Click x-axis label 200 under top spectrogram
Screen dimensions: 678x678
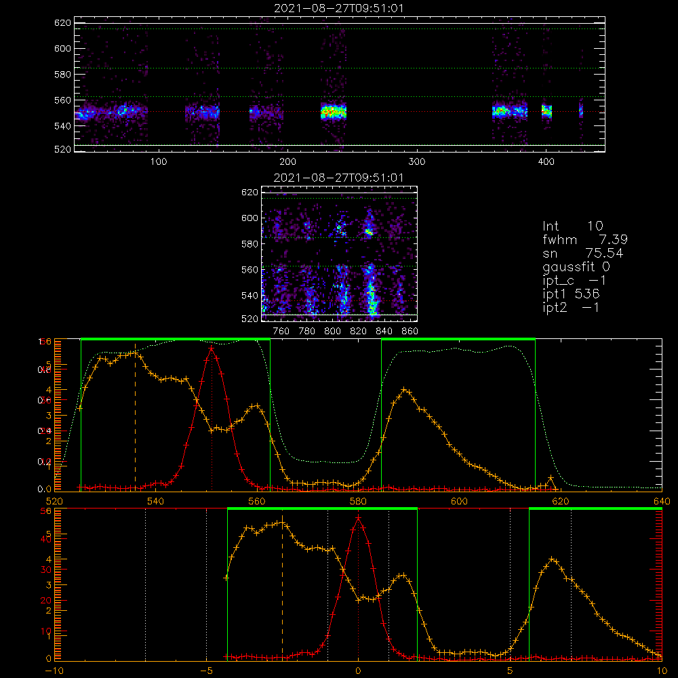click(x=287, y=162)
